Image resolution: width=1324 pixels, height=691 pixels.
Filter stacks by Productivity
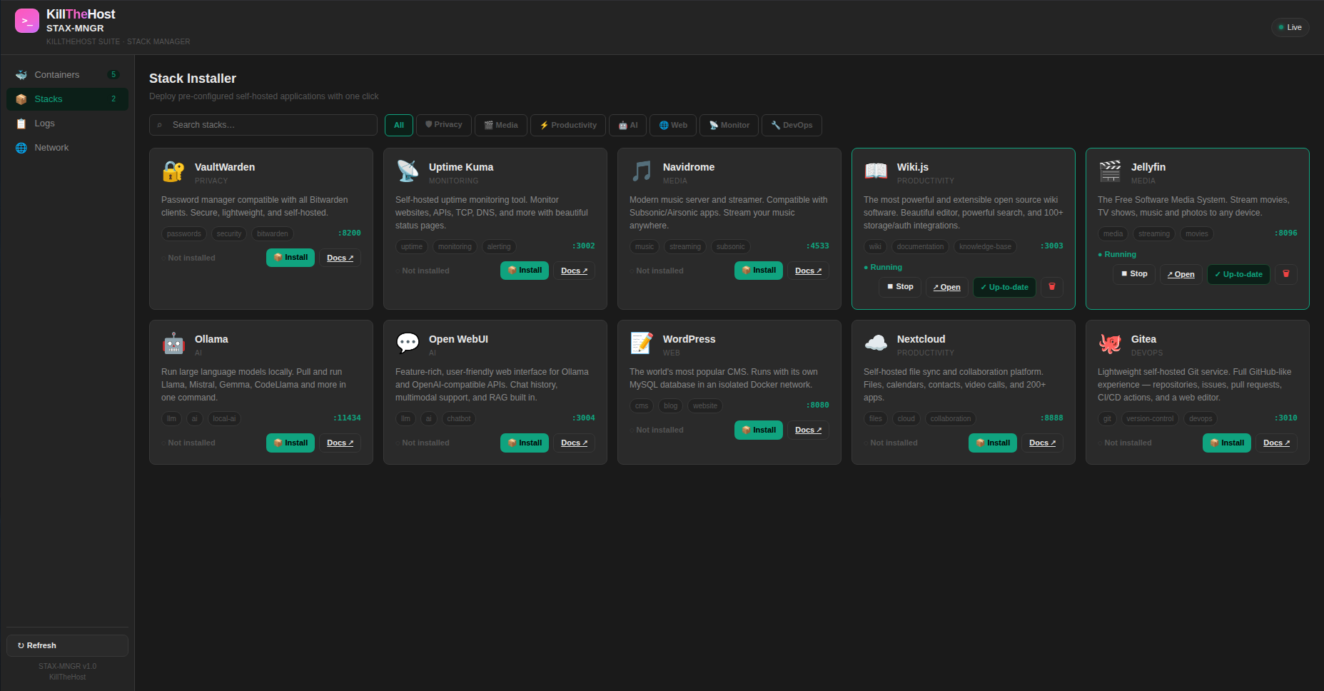coord(568,125)
